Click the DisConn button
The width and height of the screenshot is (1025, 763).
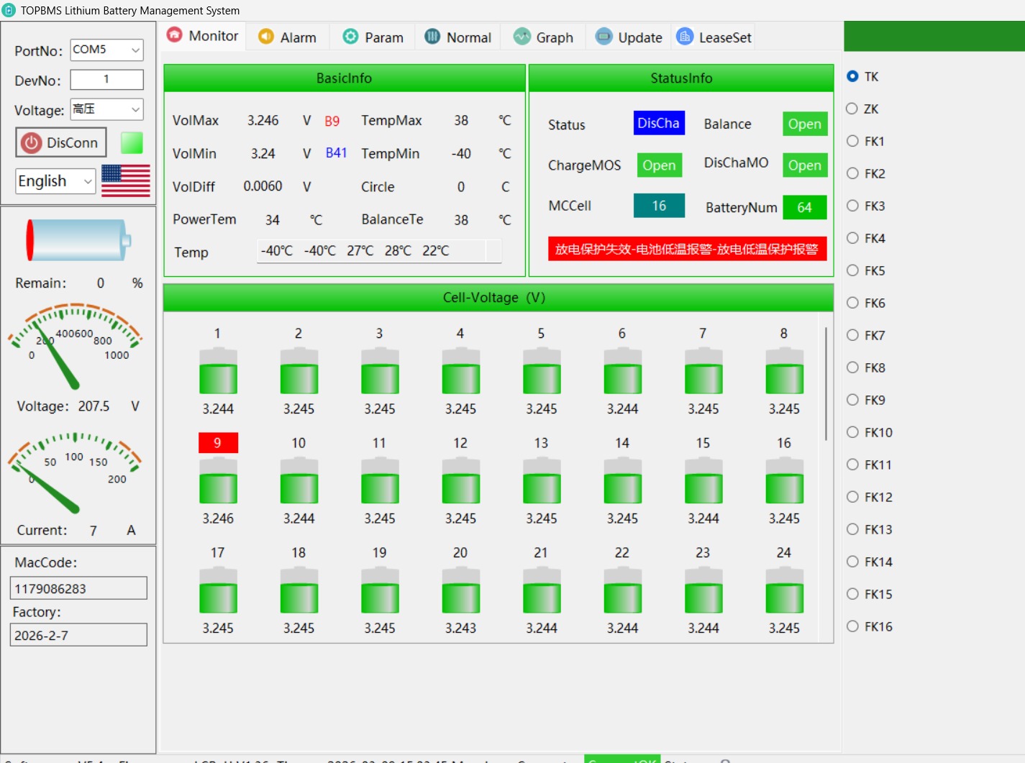[61, 142]
